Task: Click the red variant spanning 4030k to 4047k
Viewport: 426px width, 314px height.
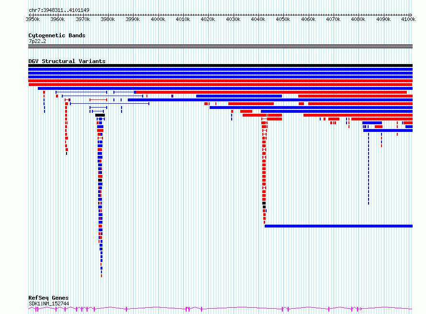Action: [251, 104]
